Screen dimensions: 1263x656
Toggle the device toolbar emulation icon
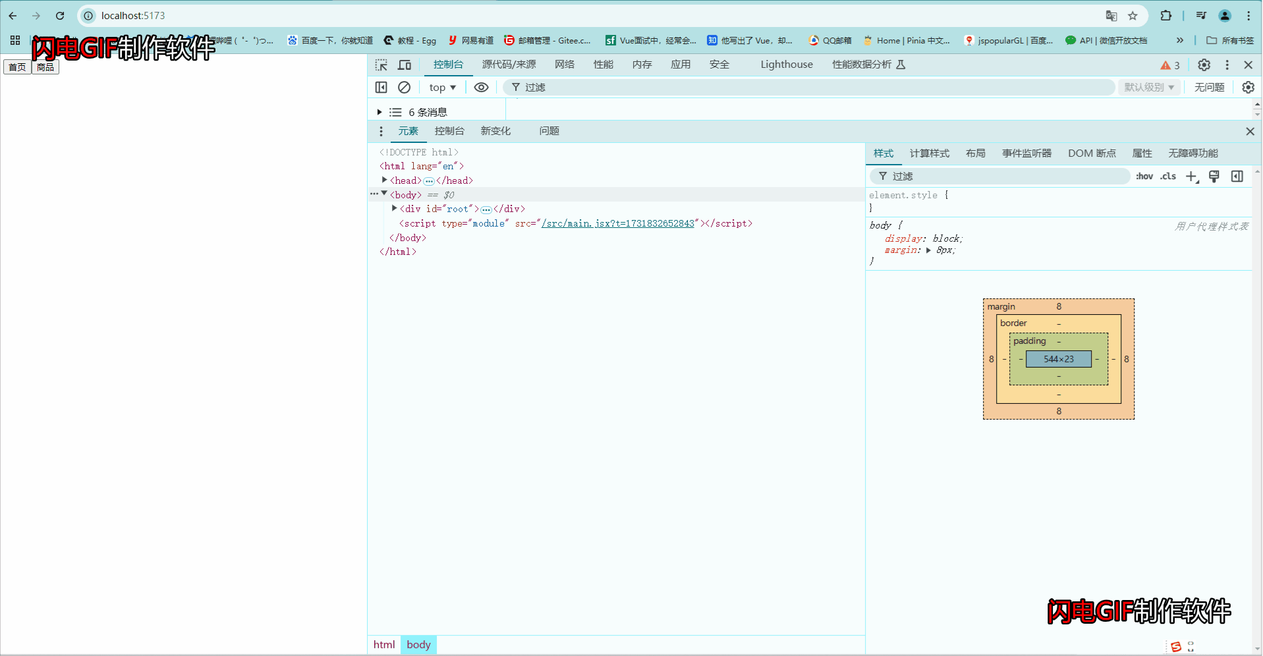click(x=404, y=65)
